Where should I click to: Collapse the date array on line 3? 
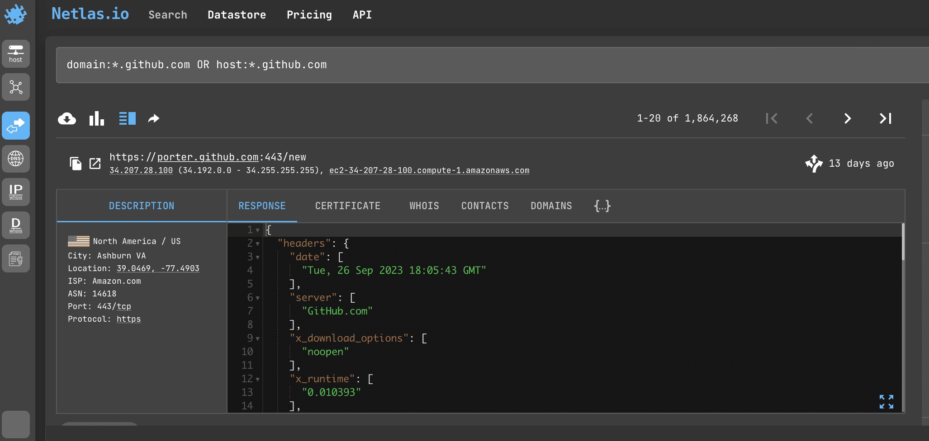click(258, 258)
